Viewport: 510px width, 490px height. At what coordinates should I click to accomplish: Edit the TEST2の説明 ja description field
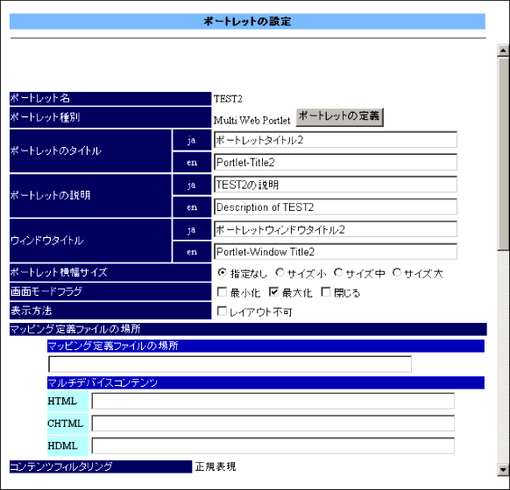click(336, 185)
